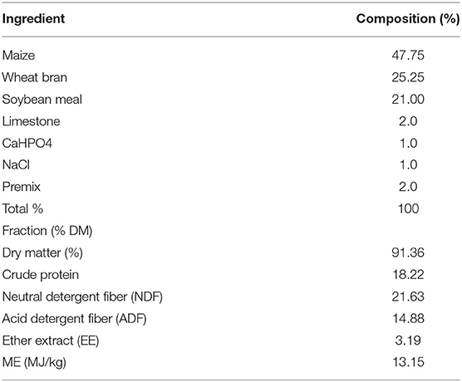The height and width of the screenshot is (382, 462).
Task: Click the Total % value 100
Action: coord(408,208)
